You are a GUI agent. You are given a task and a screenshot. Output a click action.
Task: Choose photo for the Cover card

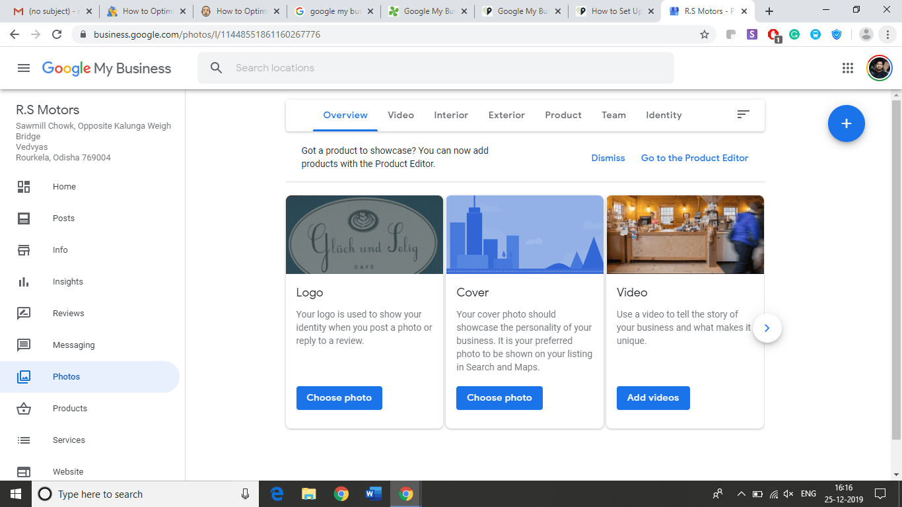499,398
